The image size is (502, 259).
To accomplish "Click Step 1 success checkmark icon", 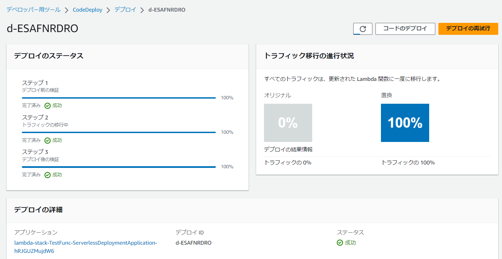I will click(x=48, y=106).
